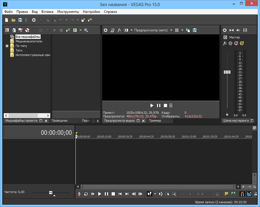260x207 pixels.
Task: Save snapshot to file in preview toolbar
Action: tap(195, 30)
